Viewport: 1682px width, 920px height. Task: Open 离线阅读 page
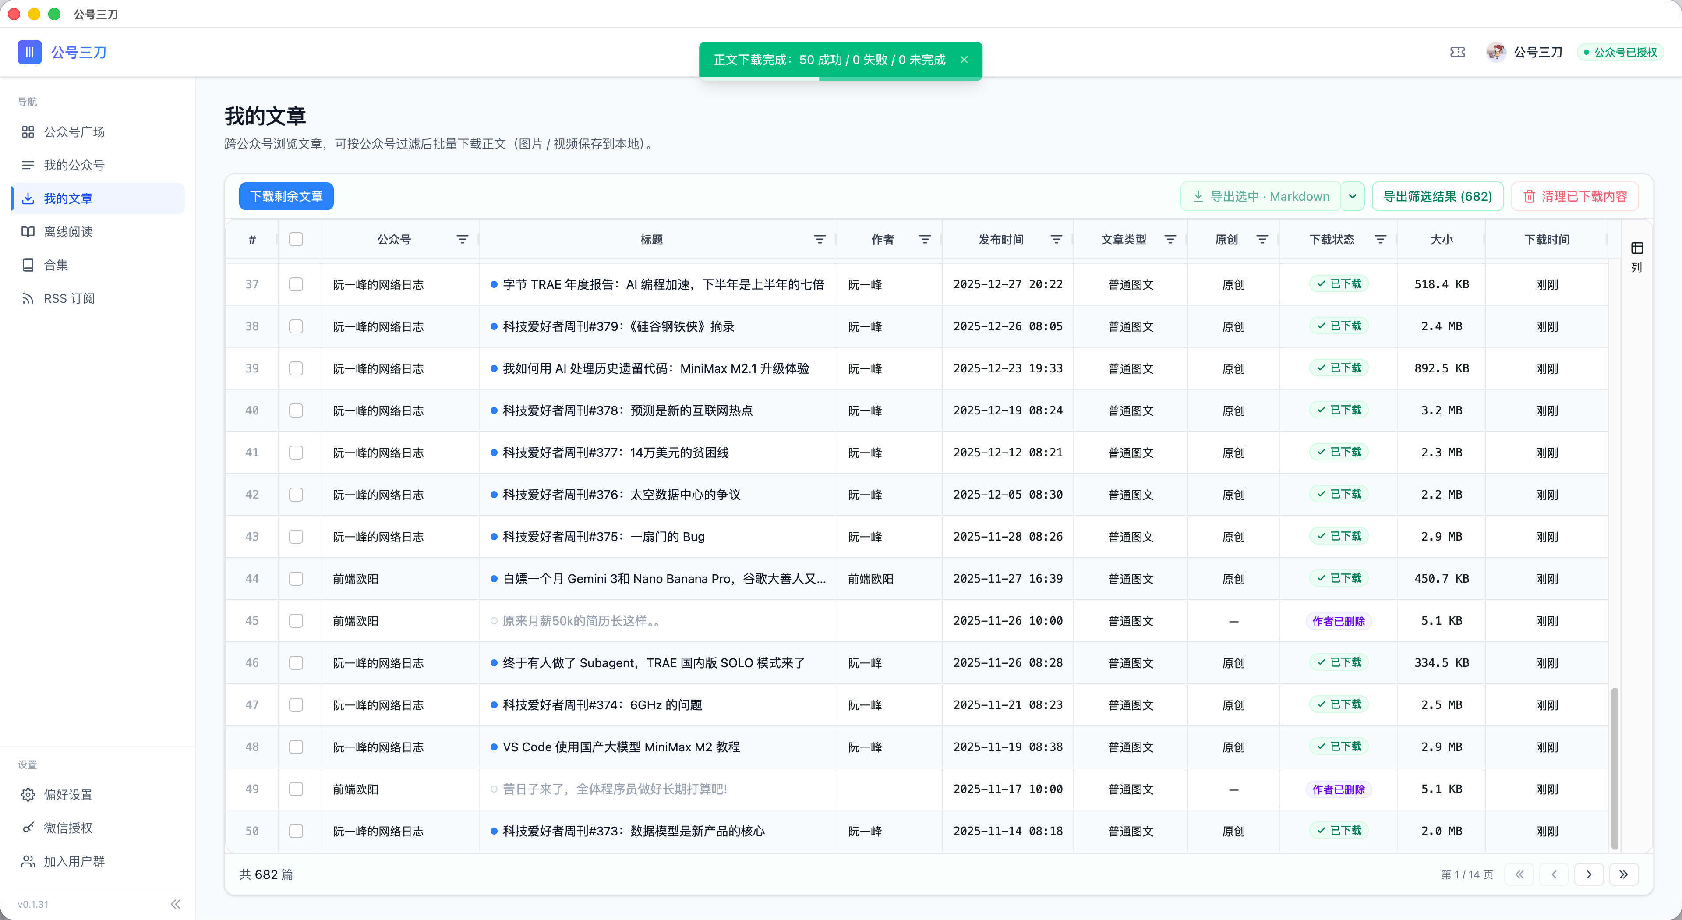(x=98, y=232)
